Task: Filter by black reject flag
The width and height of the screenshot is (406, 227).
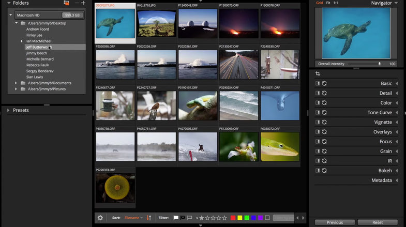Action: (x=183, y=218)
